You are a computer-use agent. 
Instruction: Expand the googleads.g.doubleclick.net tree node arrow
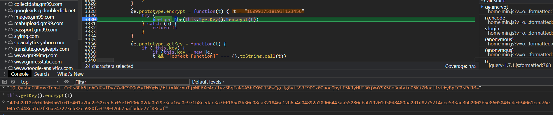pyautogui.click(x=6, y=10)
